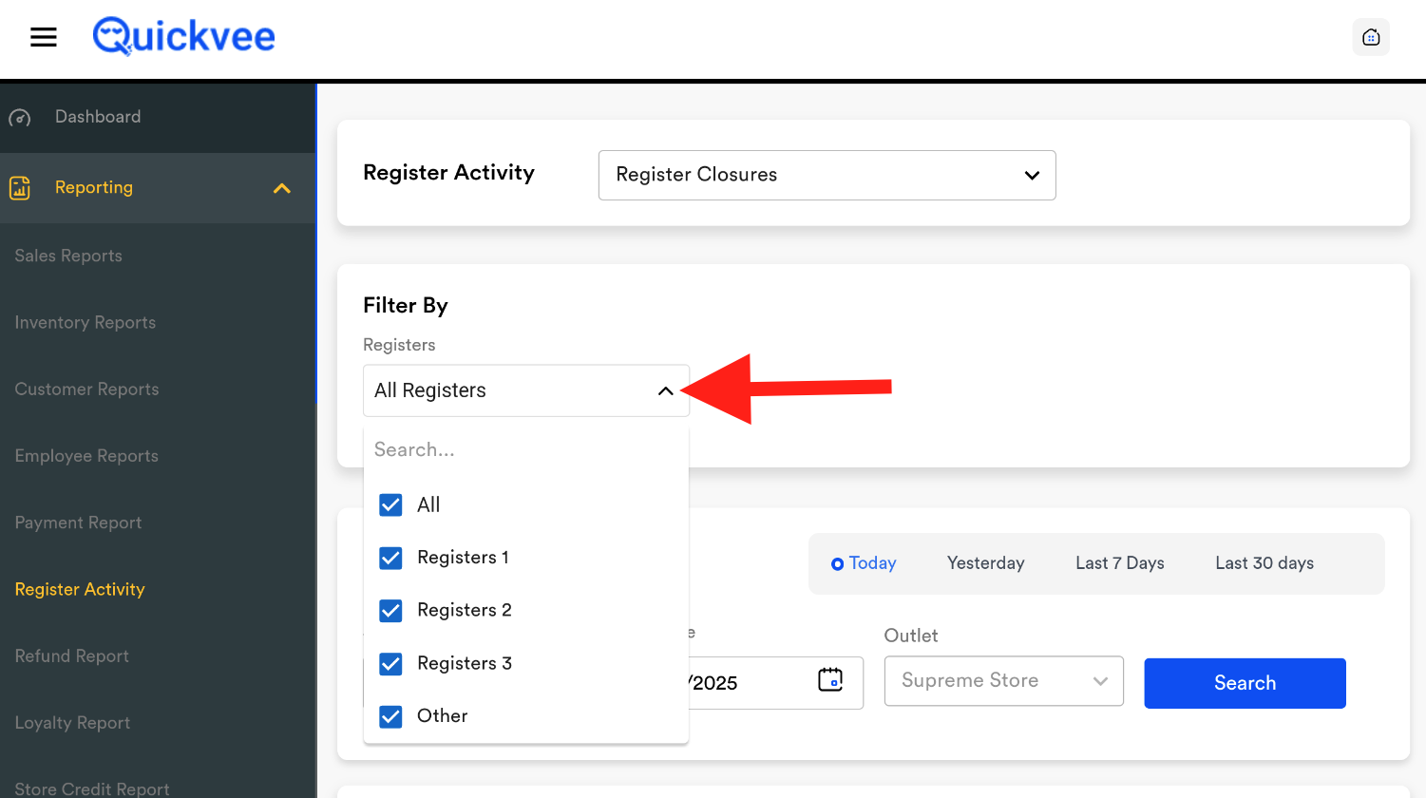Image resolution: width=1426 pixels, height=798 pixels.
Task: Deselect the Other checkbox
Action: (x=390, y=716)
